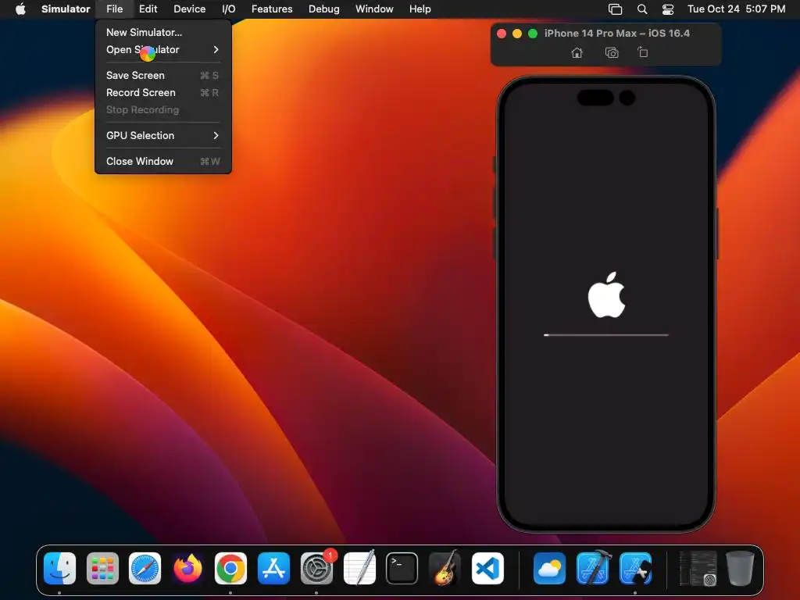Tap the Home button icon in Simulator toolbar
The image size is (800, 600).
(x=577, y=52)
